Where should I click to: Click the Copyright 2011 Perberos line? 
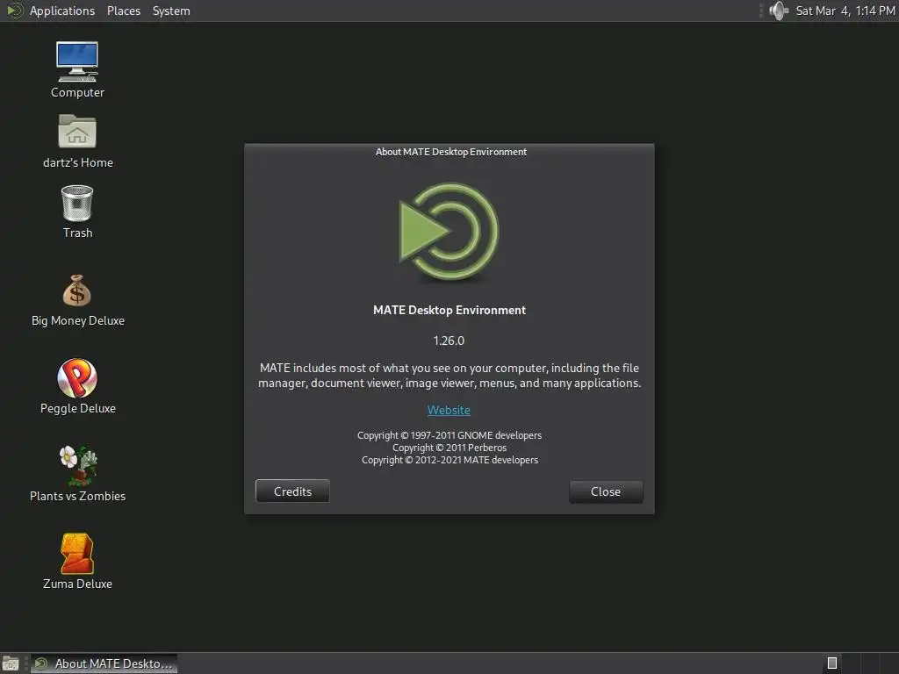pyautogui.click(x=449, y=448)
